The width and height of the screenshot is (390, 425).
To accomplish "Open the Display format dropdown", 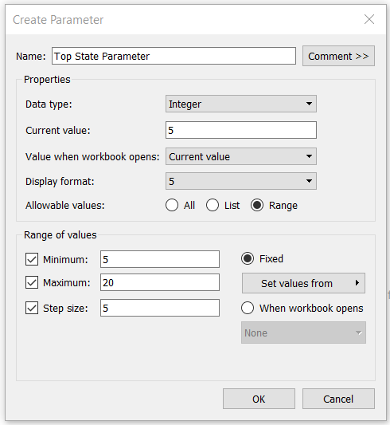I will (x=241, y=181).
